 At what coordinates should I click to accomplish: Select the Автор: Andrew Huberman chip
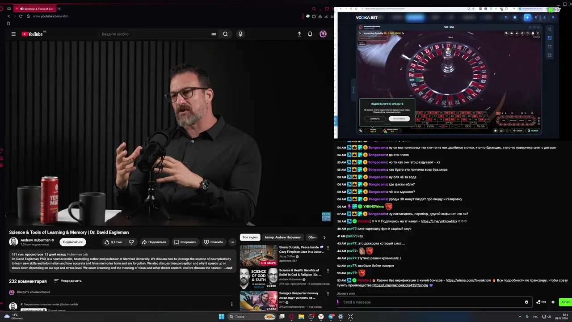283,237
